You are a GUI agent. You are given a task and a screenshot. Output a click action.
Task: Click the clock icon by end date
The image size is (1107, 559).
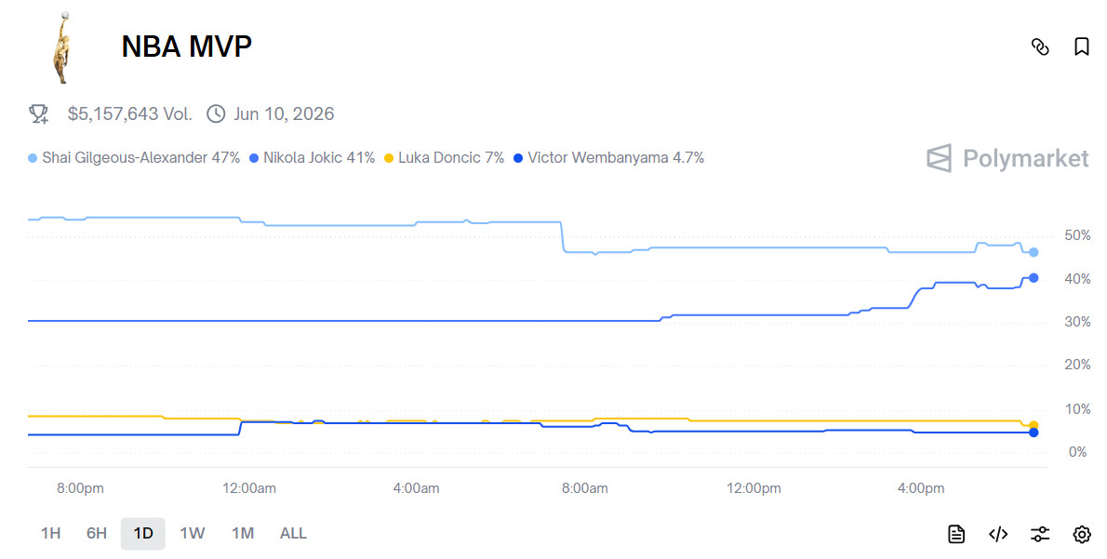[216, 113]
